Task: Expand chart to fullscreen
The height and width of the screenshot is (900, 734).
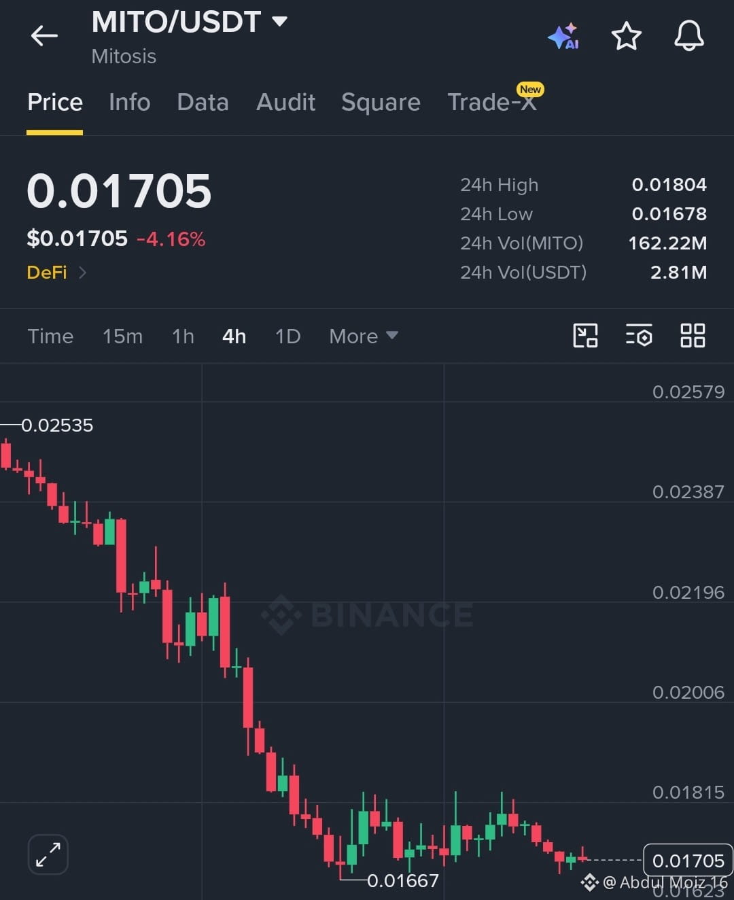Action: (x=48, y=854)
